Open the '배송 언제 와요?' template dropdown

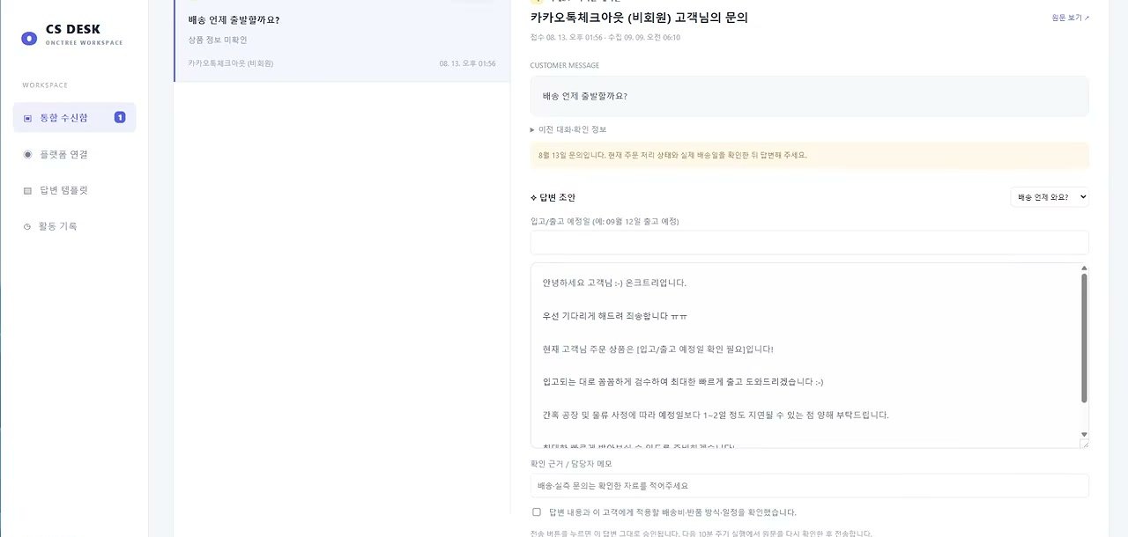point(1050,197)
